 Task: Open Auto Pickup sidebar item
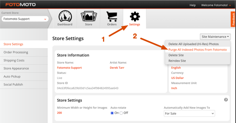coord(24,77)
